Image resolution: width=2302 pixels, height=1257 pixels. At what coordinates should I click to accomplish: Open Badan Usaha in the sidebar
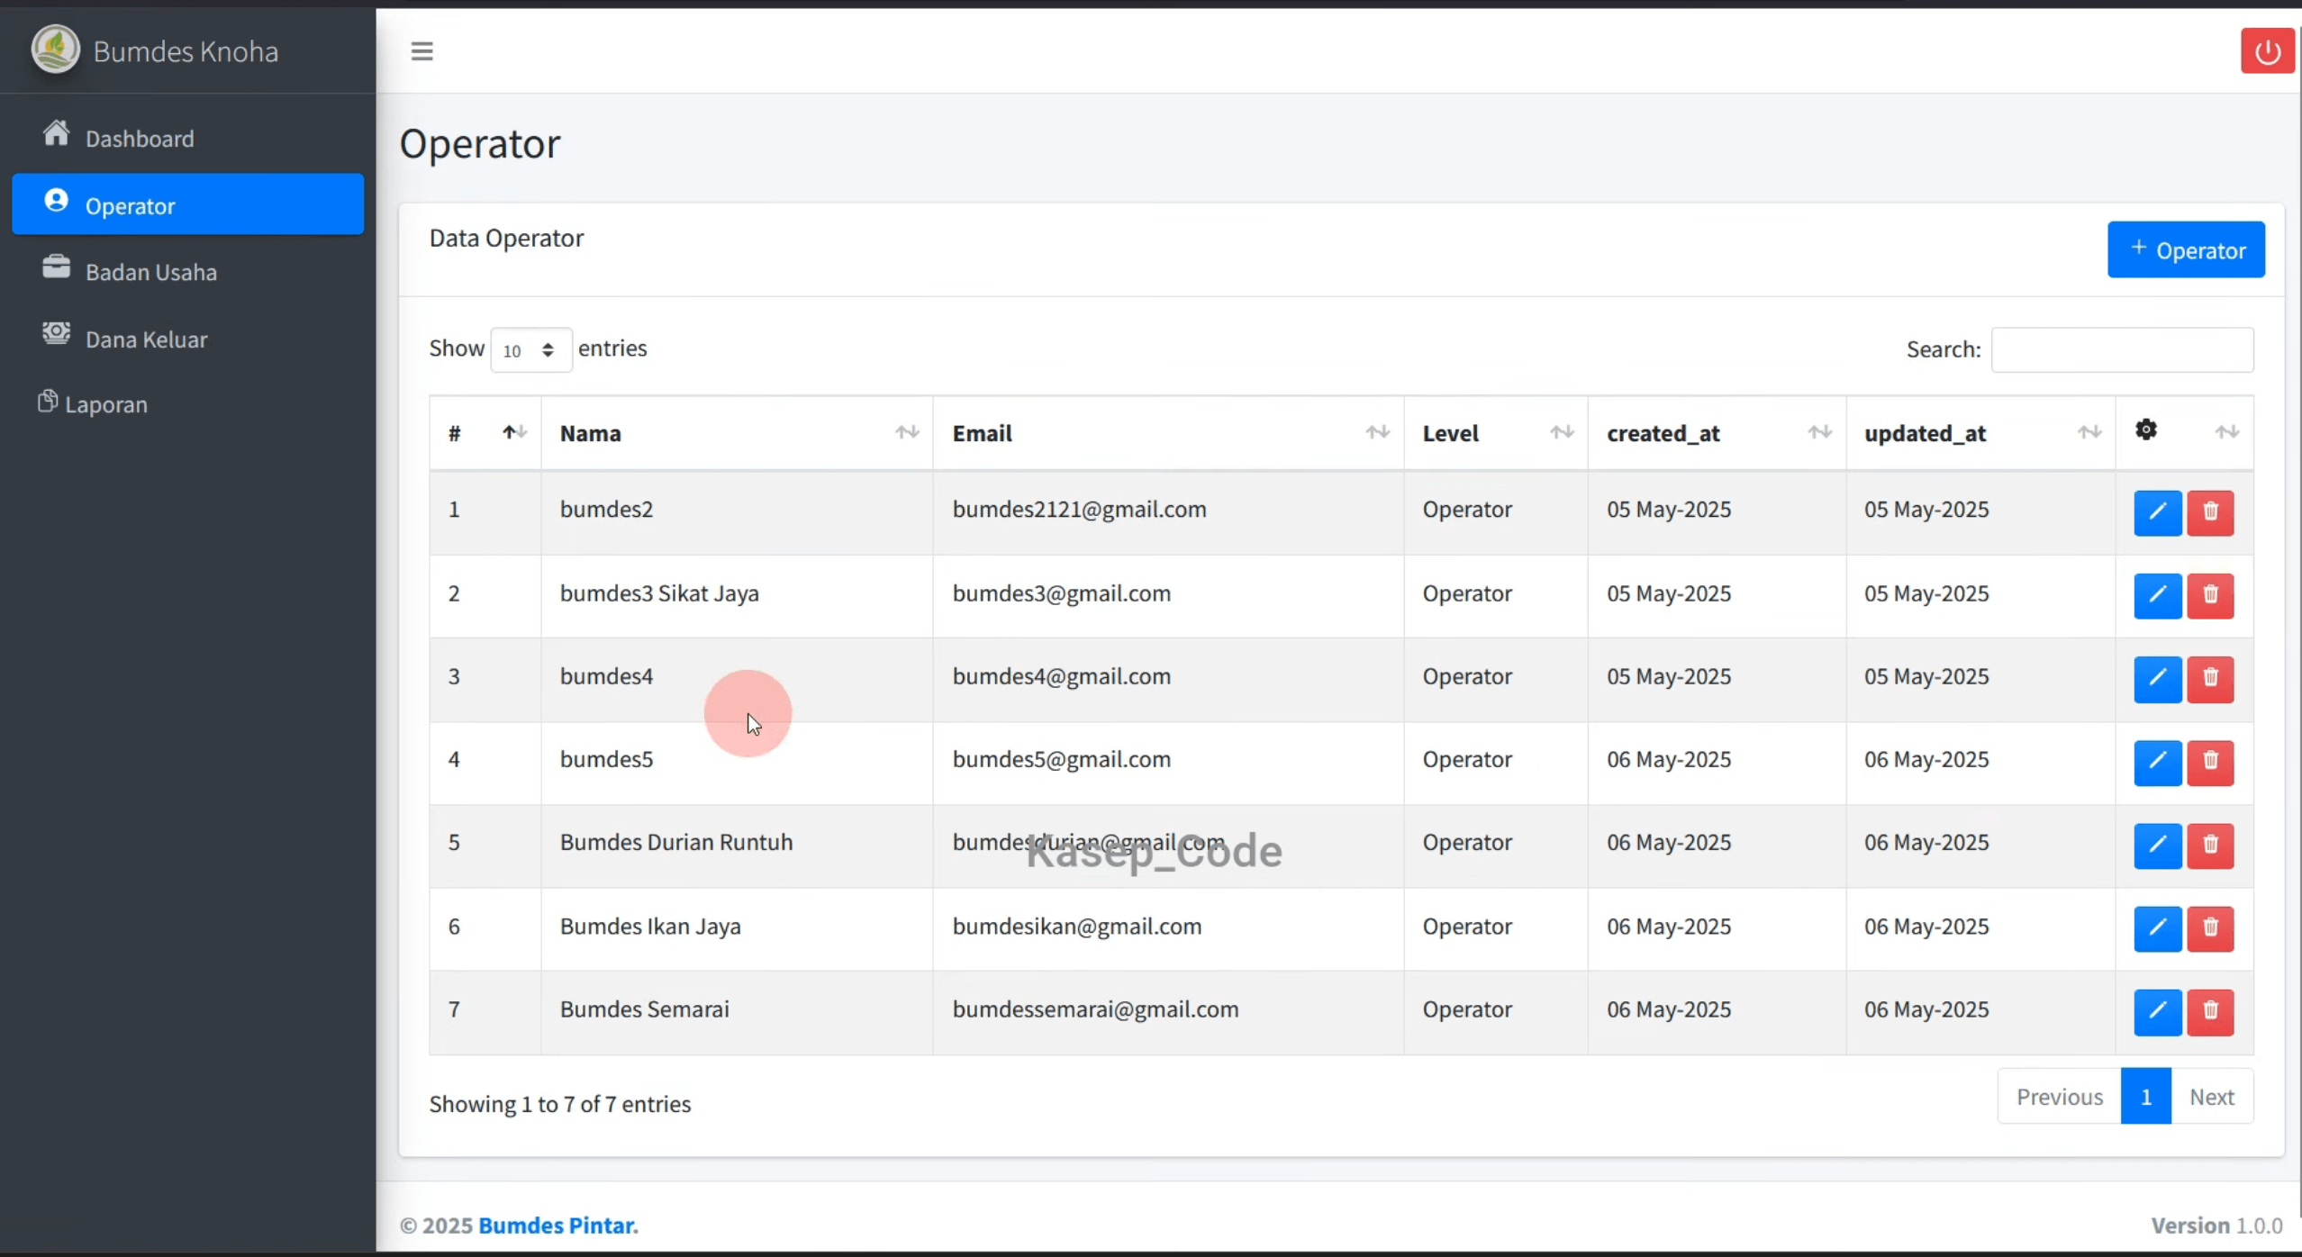click(x=187, y=271)
